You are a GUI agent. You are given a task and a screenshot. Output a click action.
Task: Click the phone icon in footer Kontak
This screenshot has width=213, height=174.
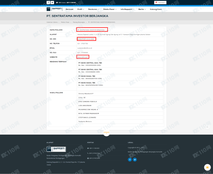pyautogui.click(x=88, y=153)
